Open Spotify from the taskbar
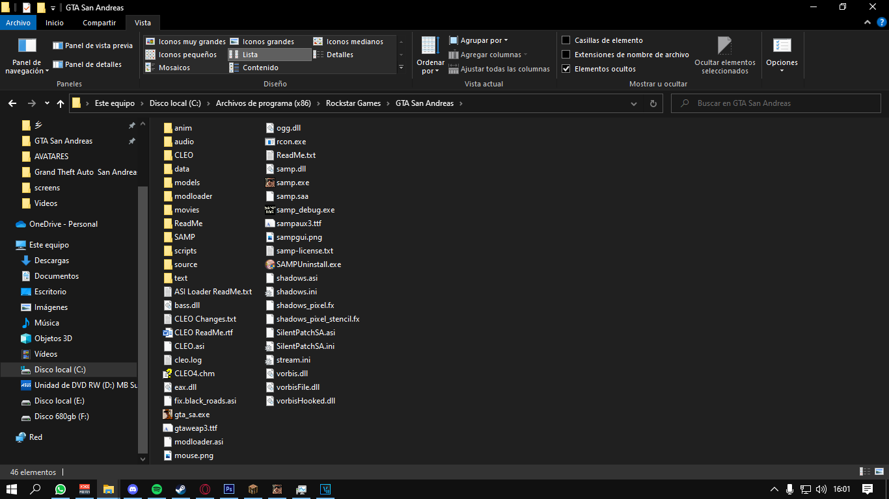 tap(157, 489)
